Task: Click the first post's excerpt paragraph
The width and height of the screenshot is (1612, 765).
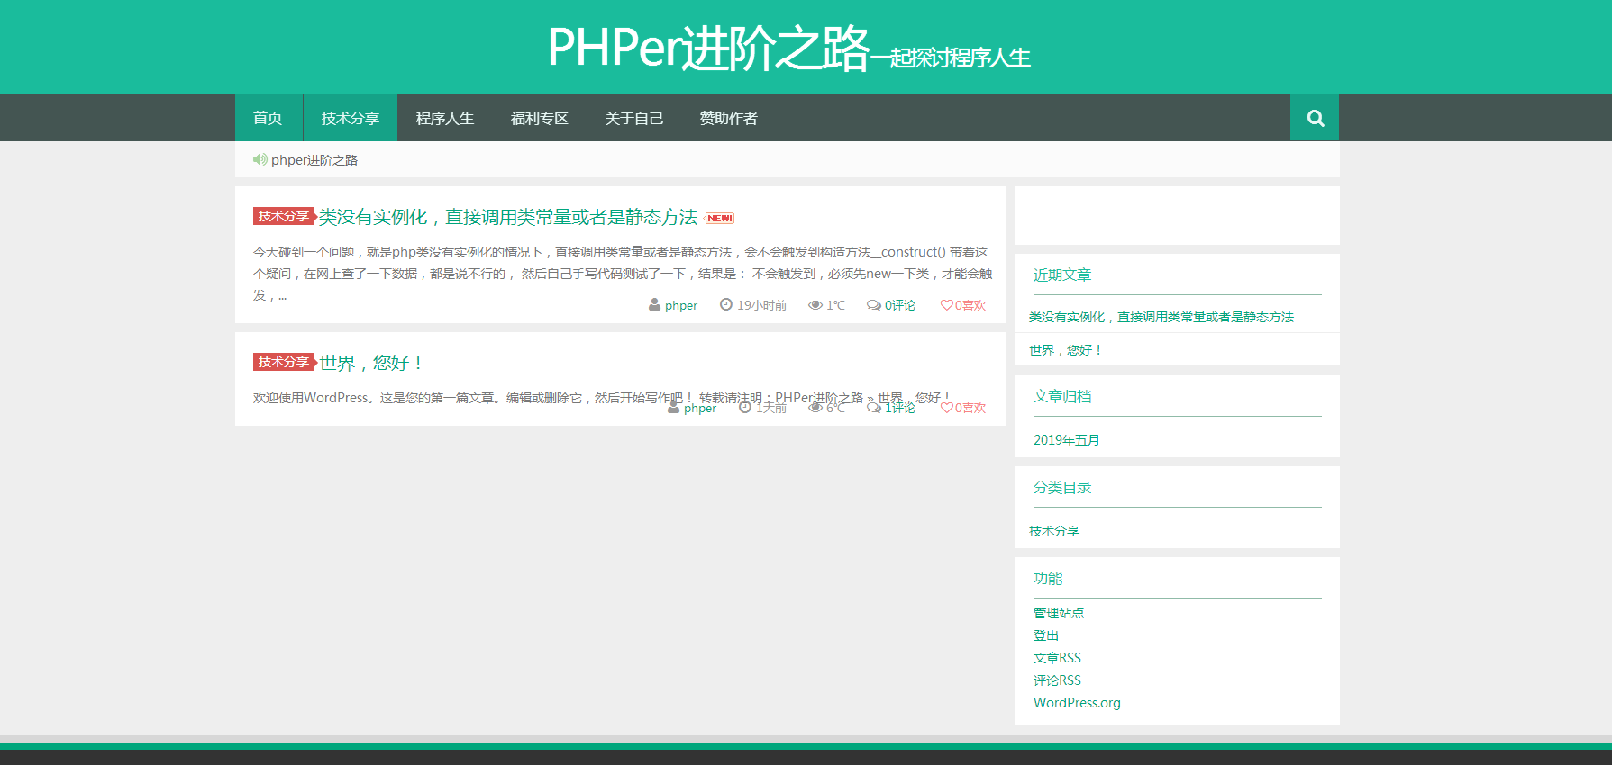Action: 623,274
